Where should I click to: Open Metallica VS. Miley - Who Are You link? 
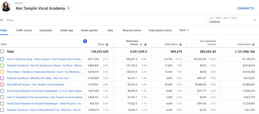[x=38, y=78]
